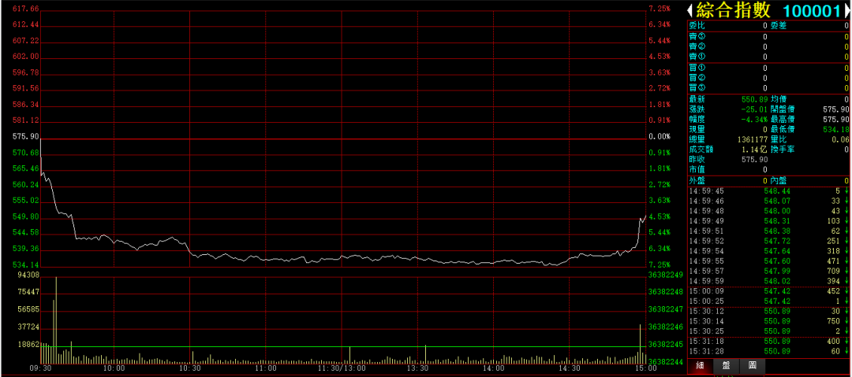This screenshot has height=377, width=852.
Task: Click the 11:30/13:00 time axis label
Action: coord(341,368)
